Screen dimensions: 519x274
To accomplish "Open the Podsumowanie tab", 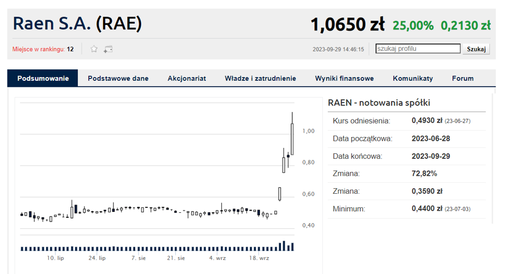I will point(43,78).
